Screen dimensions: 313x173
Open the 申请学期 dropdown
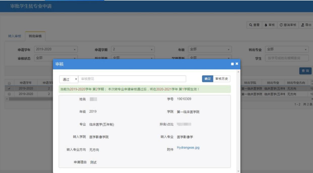(133, 50)
